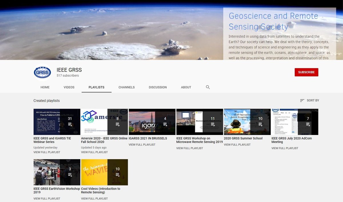This screenshot has height=202, width=343.
Task: Click title 'IEEE GRSS July 2020 AdCom Meeting'
Action: (x=292, y=140)
